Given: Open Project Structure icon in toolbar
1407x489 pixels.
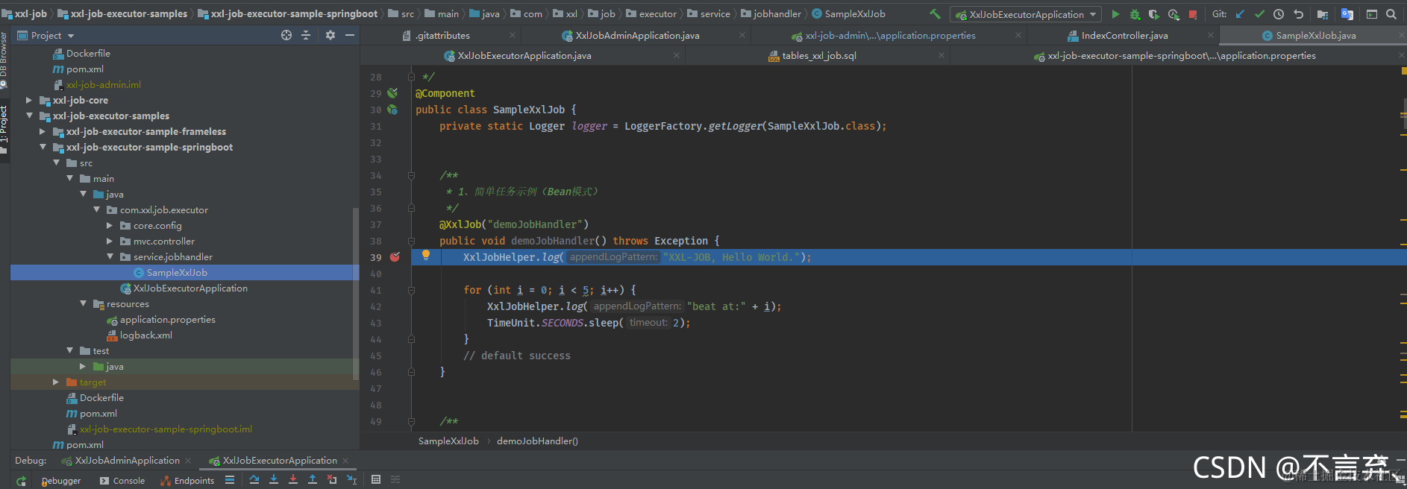Looking at the screenshot, I should (1323, 14).
